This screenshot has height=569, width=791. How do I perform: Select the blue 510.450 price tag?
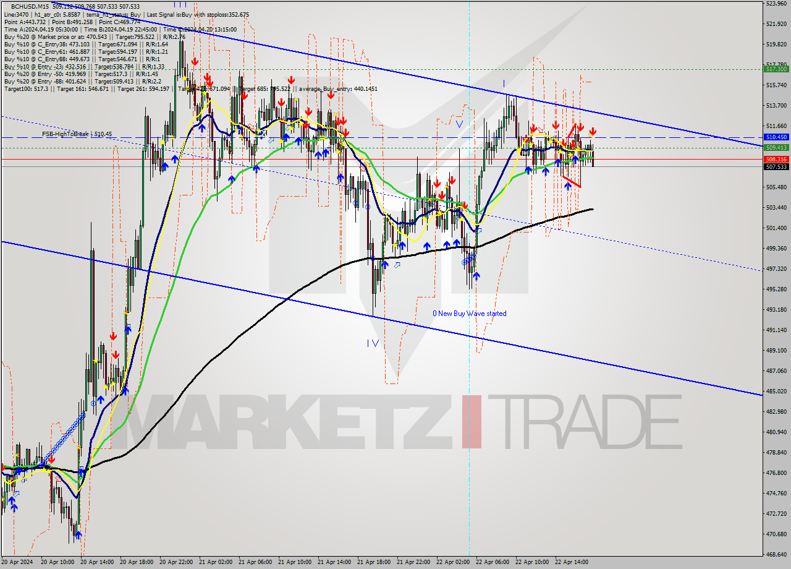[x=776, y=137]
